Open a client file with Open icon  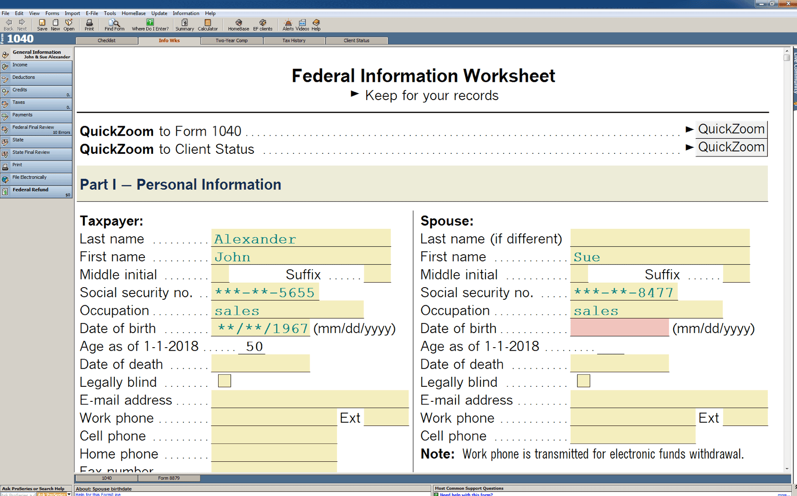tap(69, 25)
